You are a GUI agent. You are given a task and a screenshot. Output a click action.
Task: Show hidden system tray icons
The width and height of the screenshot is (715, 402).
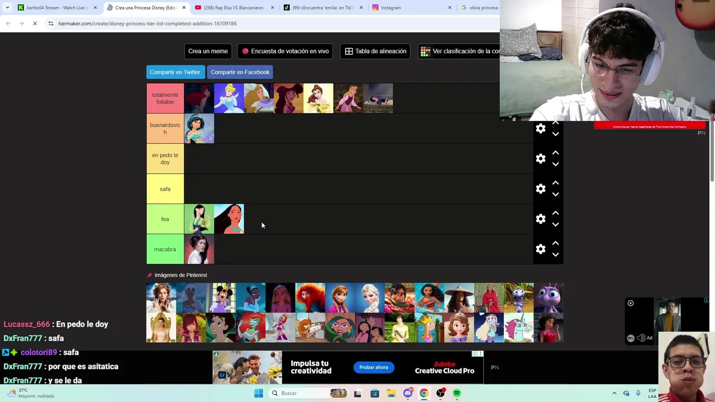pyautogui.click(x=614, y=393)
